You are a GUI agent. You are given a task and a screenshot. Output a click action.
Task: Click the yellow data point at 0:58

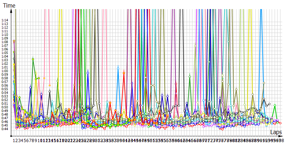click(x=44, y=78)
